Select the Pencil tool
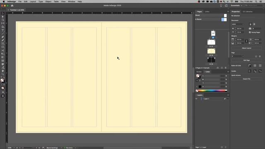 point(3,40)
